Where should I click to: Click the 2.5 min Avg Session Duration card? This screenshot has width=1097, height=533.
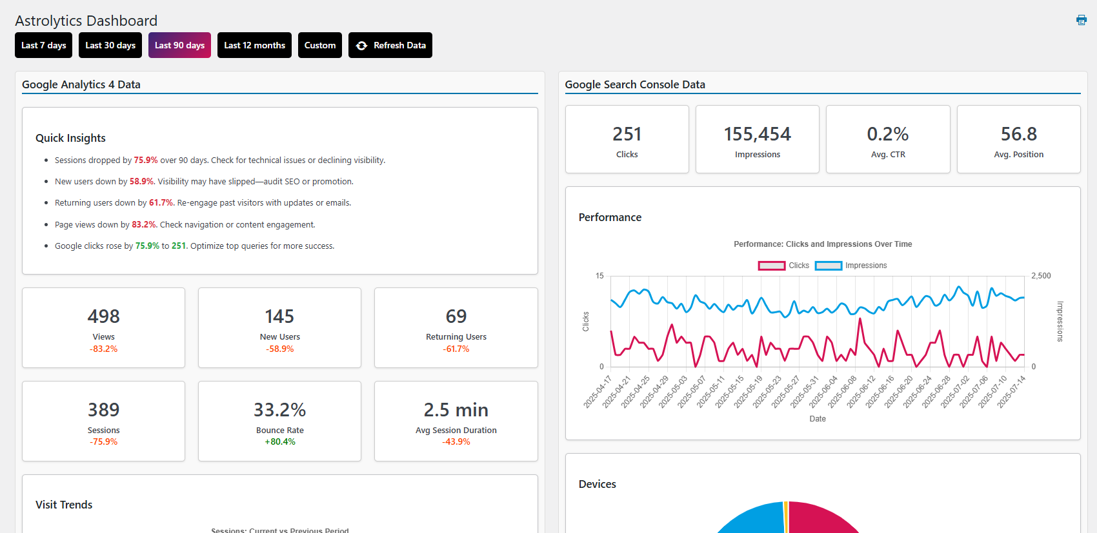click(456, 421)
